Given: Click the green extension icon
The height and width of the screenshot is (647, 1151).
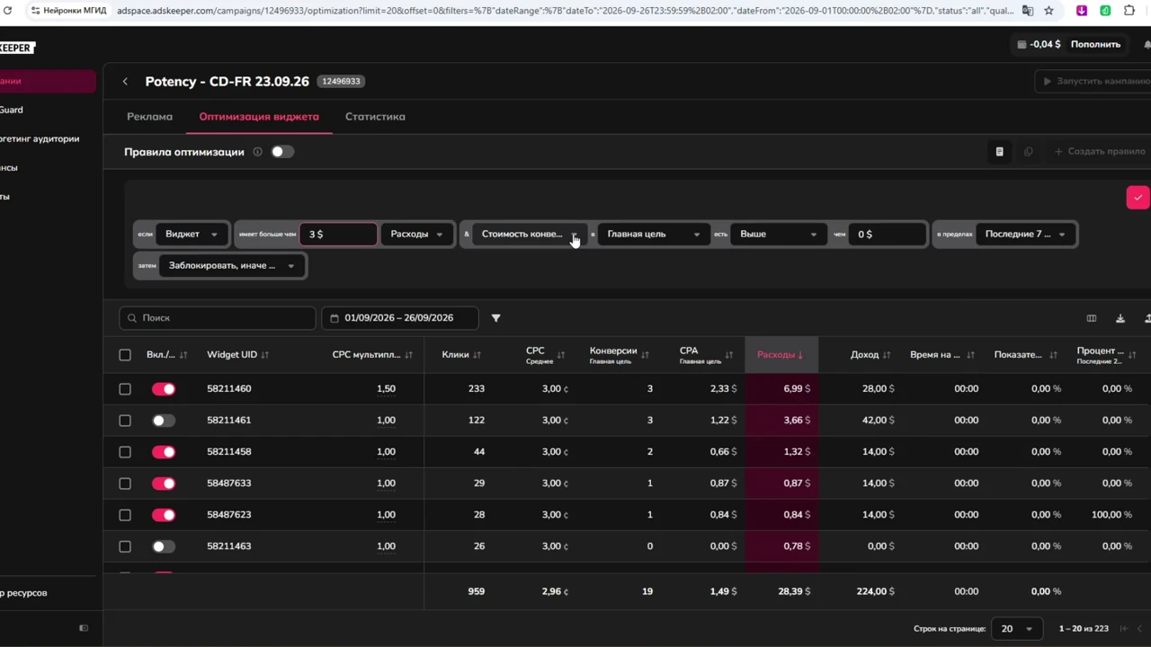Looking at the screenshot, I should (1105, 11).
